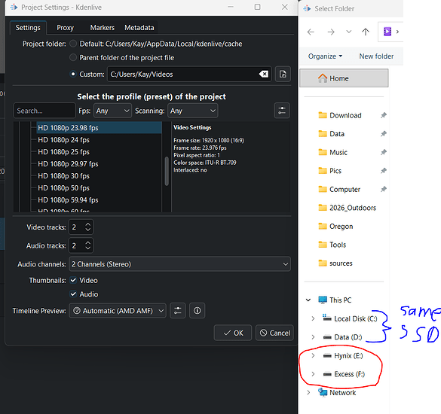Switch to the Metadata tab
Screen dimensions: 441x414
click(139, 28)
